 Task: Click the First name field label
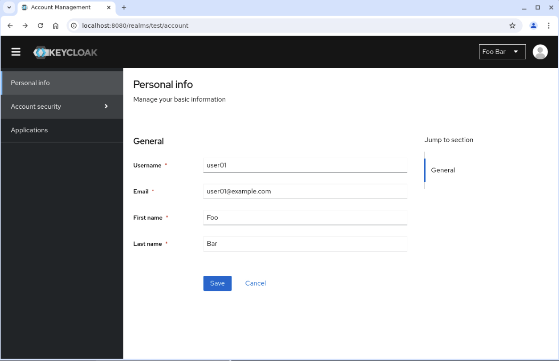pos(148,218)
